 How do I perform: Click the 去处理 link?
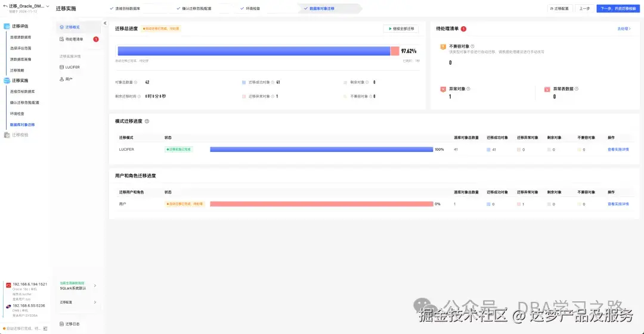tap(624, 29)
